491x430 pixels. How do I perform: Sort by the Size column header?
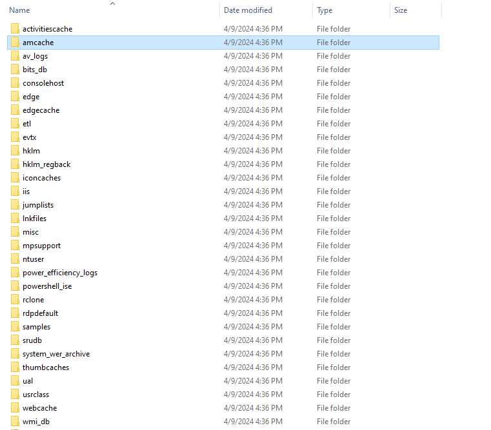tap(401, 10)
